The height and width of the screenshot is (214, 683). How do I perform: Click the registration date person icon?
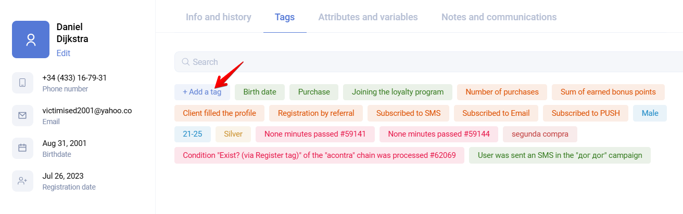[22, 181]
